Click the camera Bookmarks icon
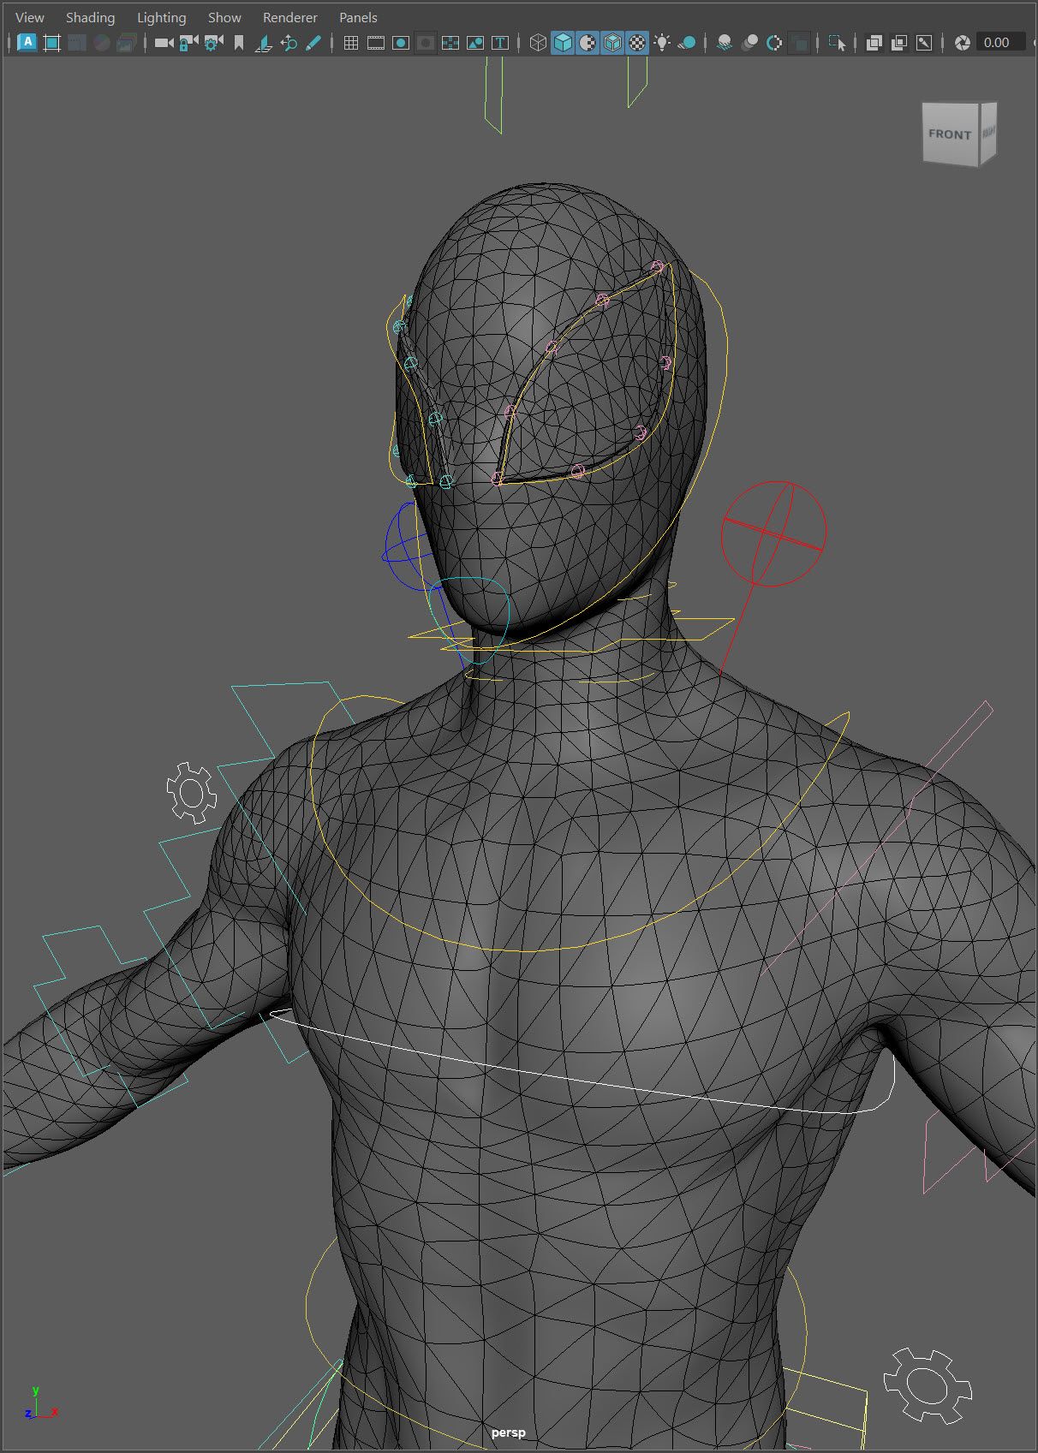1038x1453 pixels. 239,42
